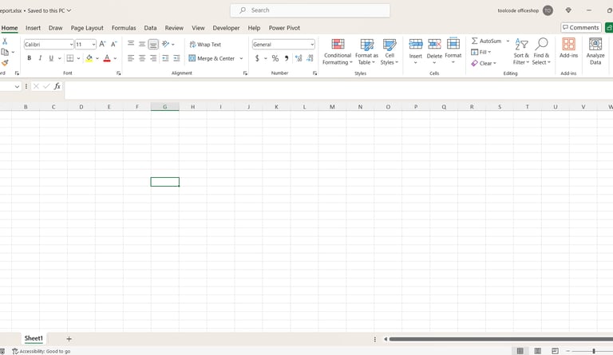Toggle Bold formatting
Viewport: 613px width, 355px height.
(29, 58)
